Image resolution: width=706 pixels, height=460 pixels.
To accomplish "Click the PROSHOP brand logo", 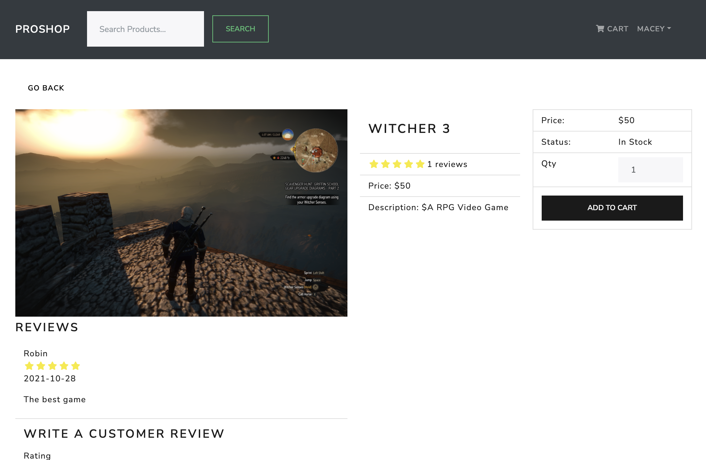I will pos(42,29).
